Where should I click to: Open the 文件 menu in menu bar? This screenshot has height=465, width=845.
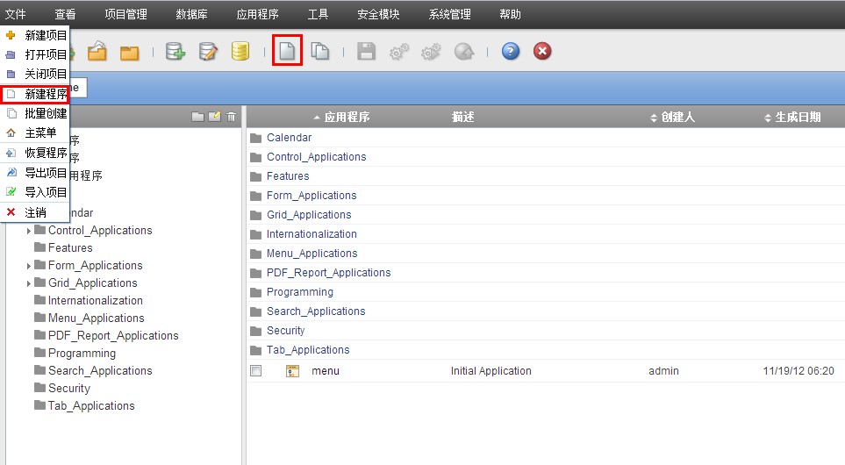click(x=16, y=14)
